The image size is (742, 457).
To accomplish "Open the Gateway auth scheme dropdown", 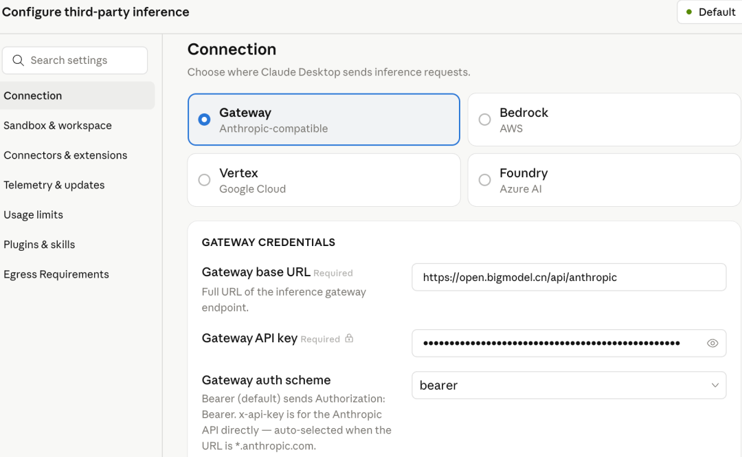I will click(568, 386).
